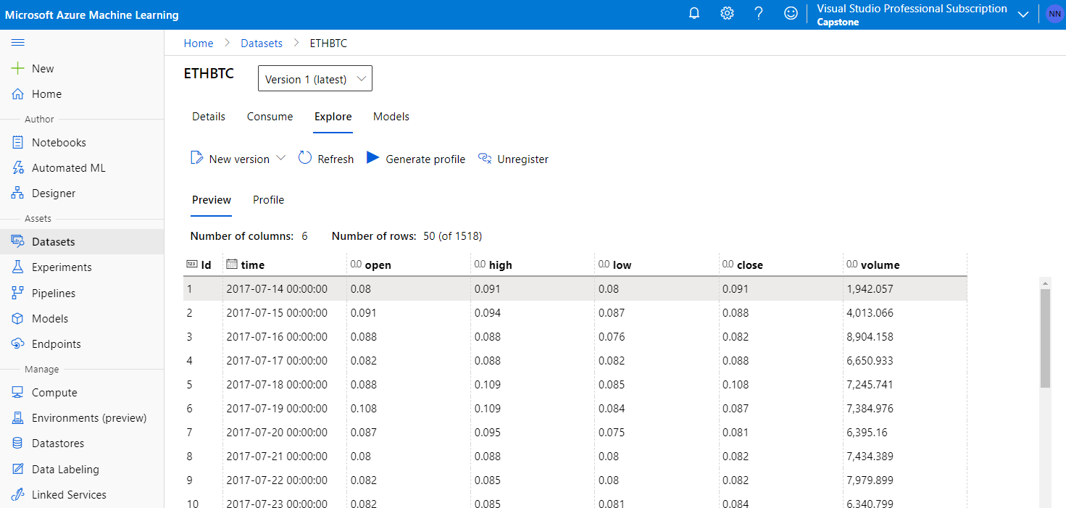Go to the Datasets breadcrumb link
The height and width of the screenshot is (508, 1066).
tap(262, 43)
